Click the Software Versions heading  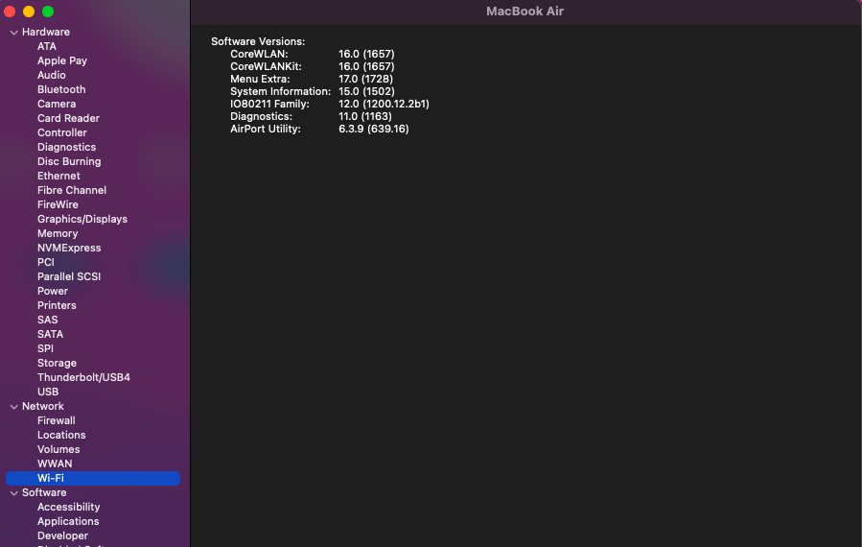[258, 41]
